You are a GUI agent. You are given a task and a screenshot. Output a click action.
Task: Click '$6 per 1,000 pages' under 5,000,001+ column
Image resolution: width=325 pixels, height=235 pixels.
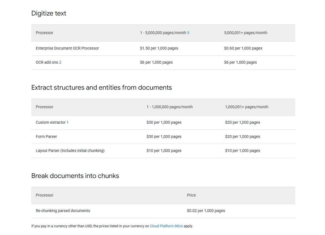pyautogui.click(x=240, y=63)
